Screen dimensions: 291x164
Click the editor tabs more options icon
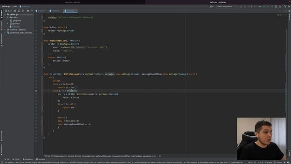click(x=286, y=11)
